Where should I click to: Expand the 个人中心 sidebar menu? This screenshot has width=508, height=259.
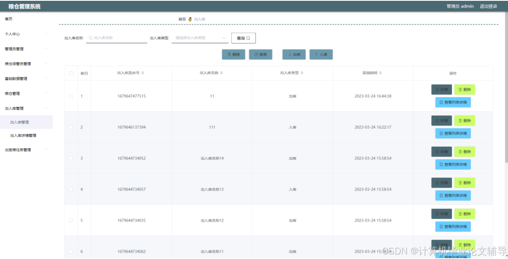click(26, 34)
